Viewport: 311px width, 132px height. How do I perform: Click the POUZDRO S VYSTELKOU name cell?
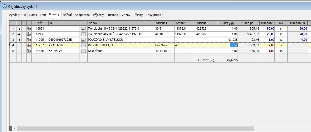(x=121, y=40)
